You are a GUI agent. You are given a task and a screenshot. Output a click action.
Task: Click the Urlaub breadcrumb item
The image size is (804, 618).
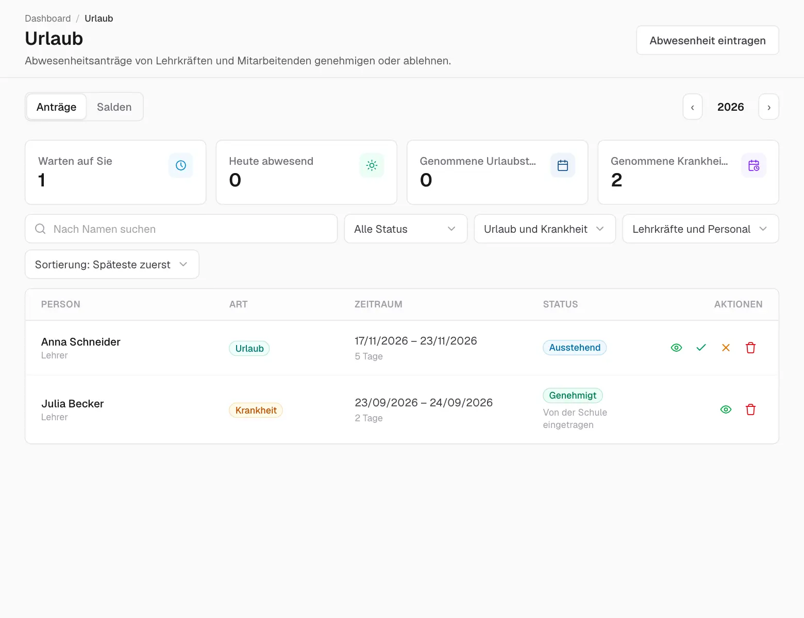tap(99, 19)
